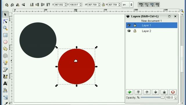Lower current layer one step

[155, 92]
